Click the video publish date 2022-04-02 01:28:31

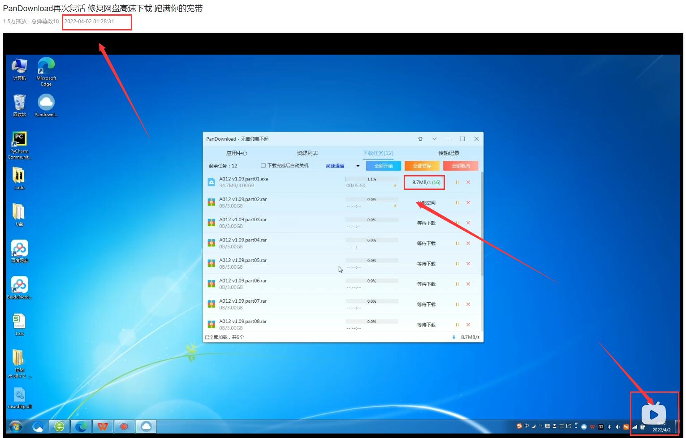pyautogui.click(x=89, y=21)
